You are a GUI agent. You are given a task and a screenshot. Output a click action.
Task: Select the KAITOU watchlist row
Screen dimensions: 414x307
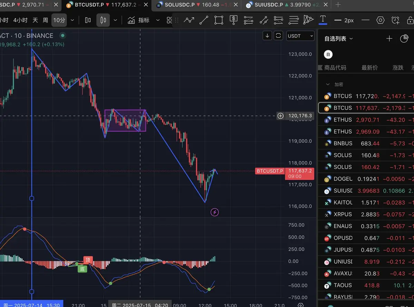(x=366, y=202)
